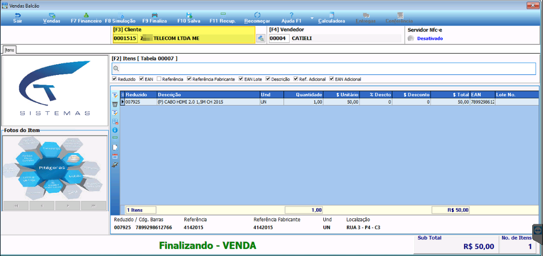Click the grid table icon with red mark
Image resolution: width=543 pixels, height=256 pixels.
pos(115,121)
